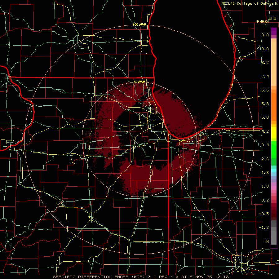The height and width of the screenshot is (279, 279).
Task: Select the 2.6 value on the scale
Action: click(x=265, y=159)
